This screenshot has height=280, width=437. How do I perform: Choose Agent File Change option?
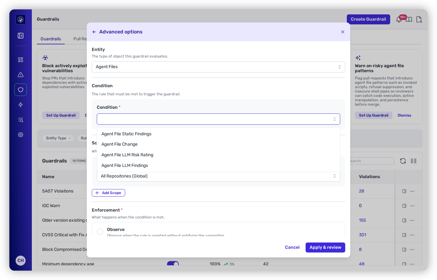tap(219, 144)
